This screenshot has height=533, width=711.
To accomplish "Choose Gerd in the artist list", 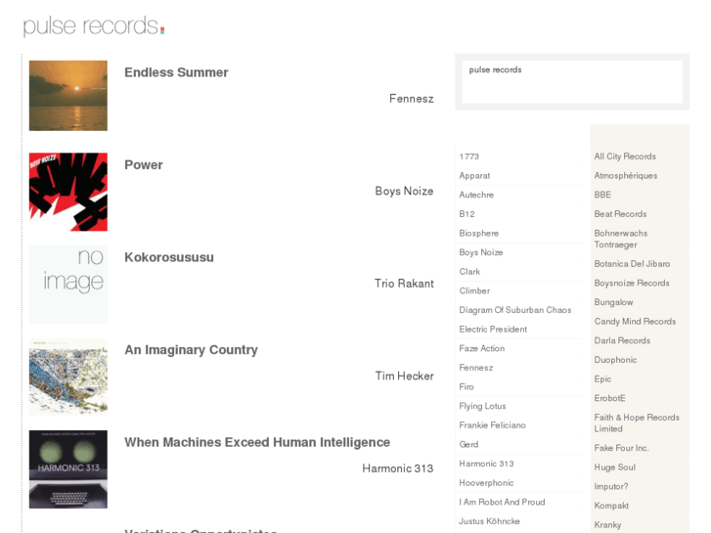I will pos(468,445).
